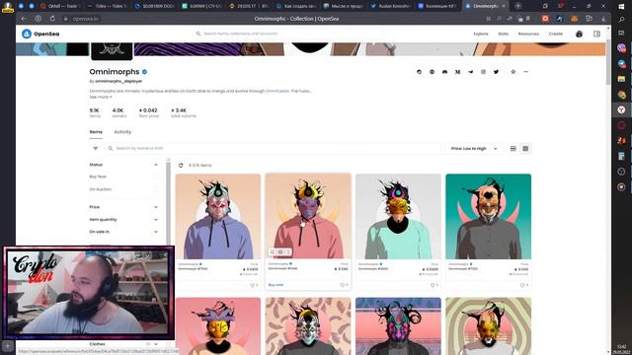Click Buy now on pink hoodie Omnimorph
Screen dimensions: 632x355
tap(276, 285)
